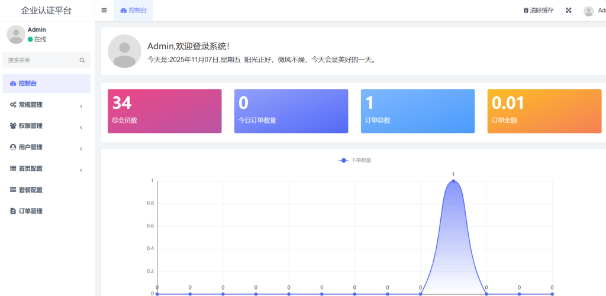The width and height of the screenshot is (606, 296).
Task: Open the 企业认证平台 title link
Action: (x=46, y=11)
